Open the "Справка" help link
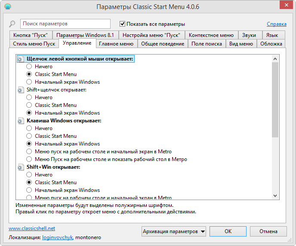The width and height of the screenshot is (296, 246). click(x=276, y=24)
